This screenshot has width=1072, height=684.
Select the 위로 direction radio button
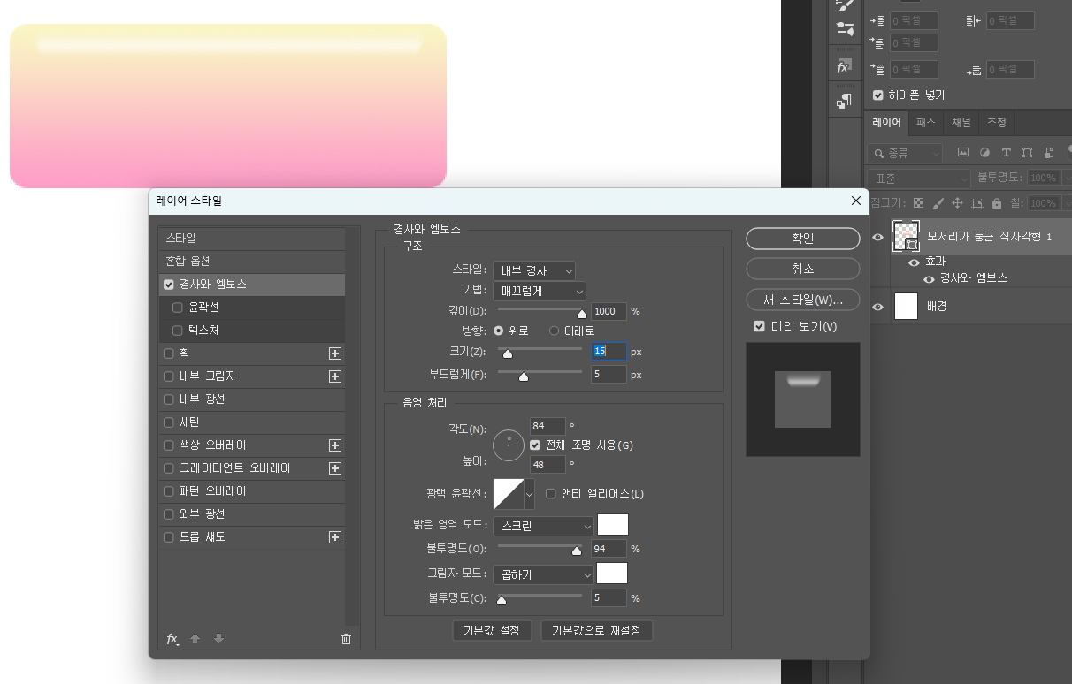(499, 331)
